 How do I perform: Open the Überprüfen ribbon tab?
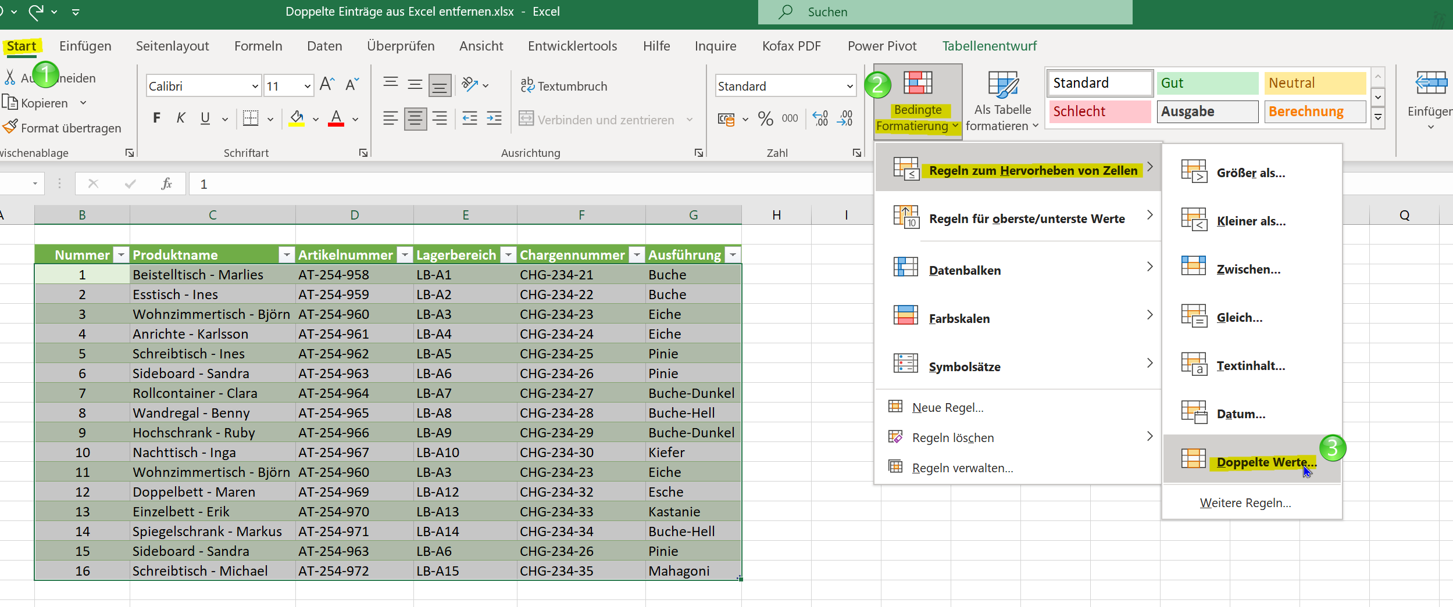401,46
